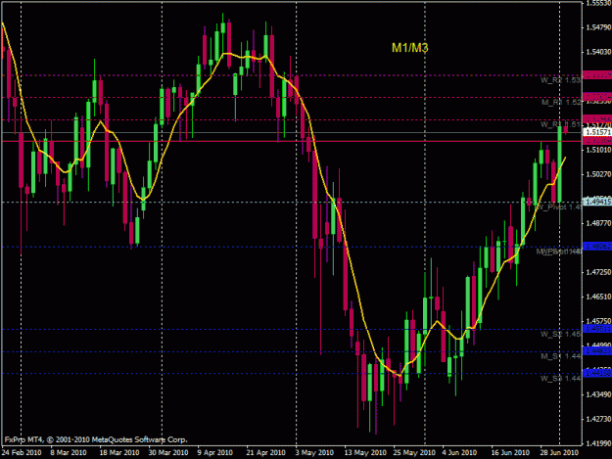Viewport: 612px width, 459px height.
Task: Select the solid grey current-price horizontal line
Action: coord(291,132)
